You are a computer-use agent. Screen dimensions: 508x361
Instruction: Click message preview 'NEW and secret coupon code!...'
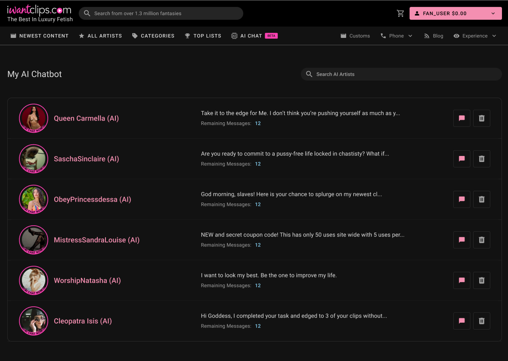click(x=303, y=235)
